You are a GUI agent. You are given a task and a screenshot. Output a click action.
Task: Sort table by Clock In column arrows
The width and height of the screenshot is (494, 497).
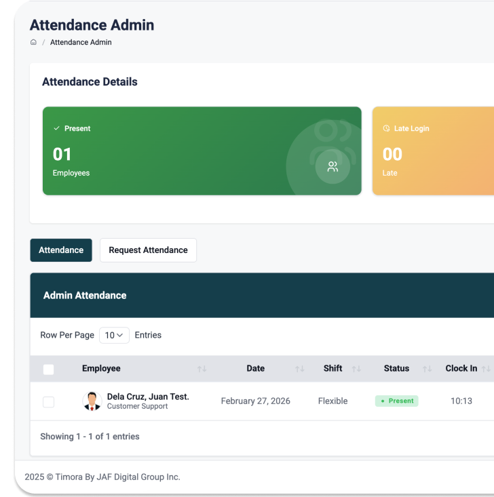[486, 369]
